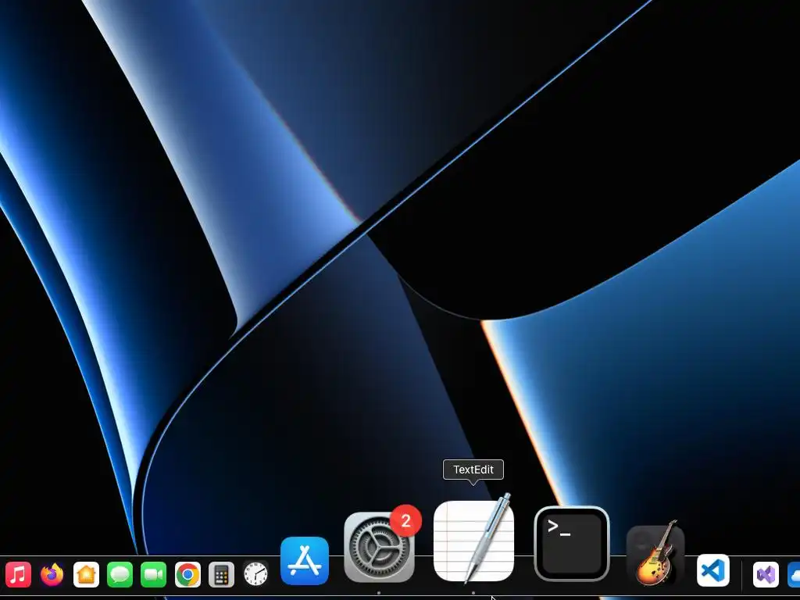Open Visual Studio Code blue icon
The image size is (800, 600).
pos(713,570)
